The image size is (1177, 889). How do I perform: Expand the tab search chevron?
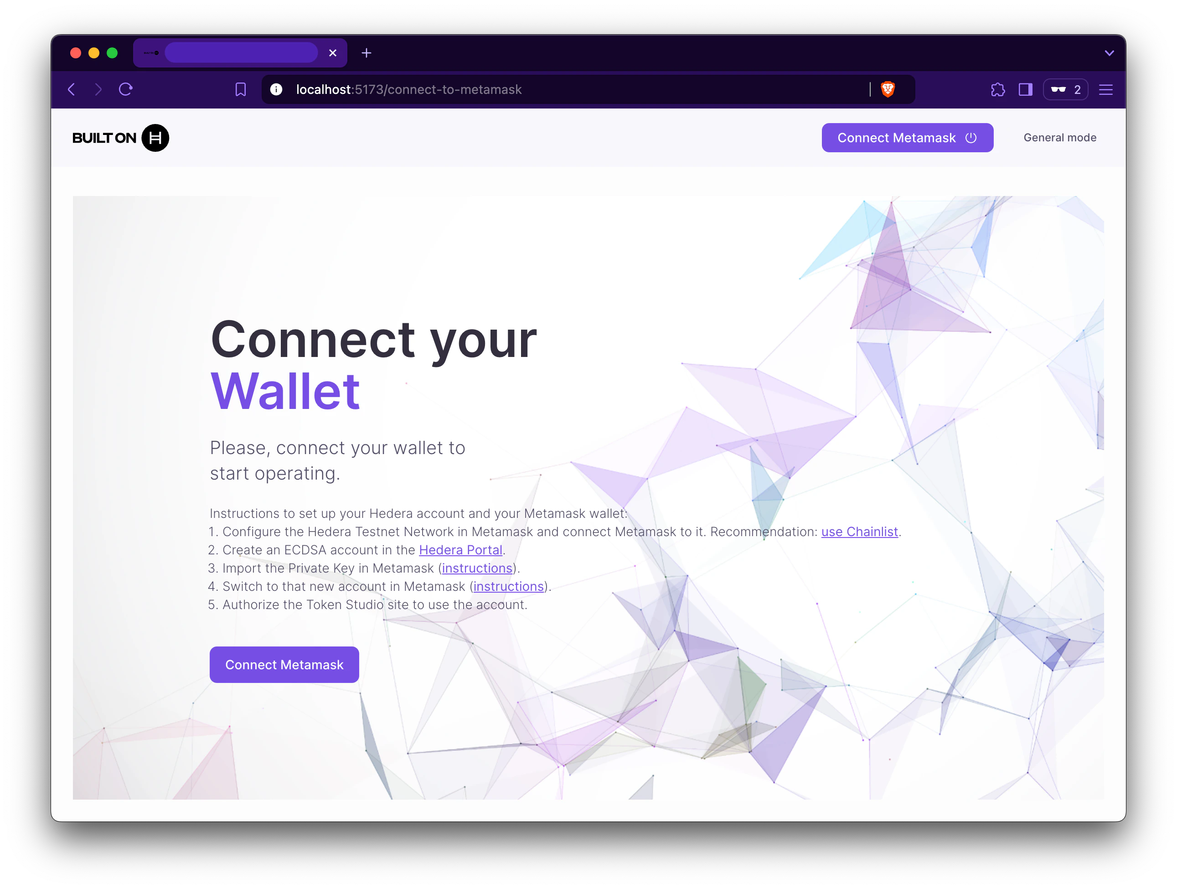click(1109, 53)
